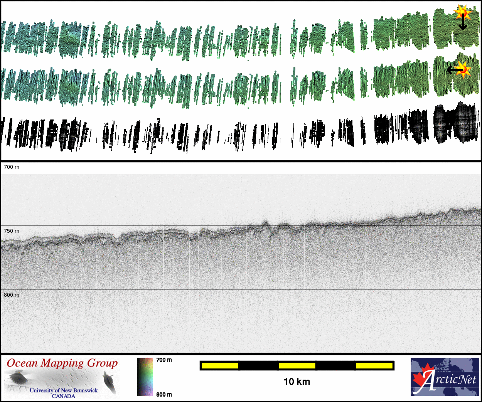Click the middle yellow segment of scale bar
The height and width of the screenshot is (402, 482).
click(297, 365)
